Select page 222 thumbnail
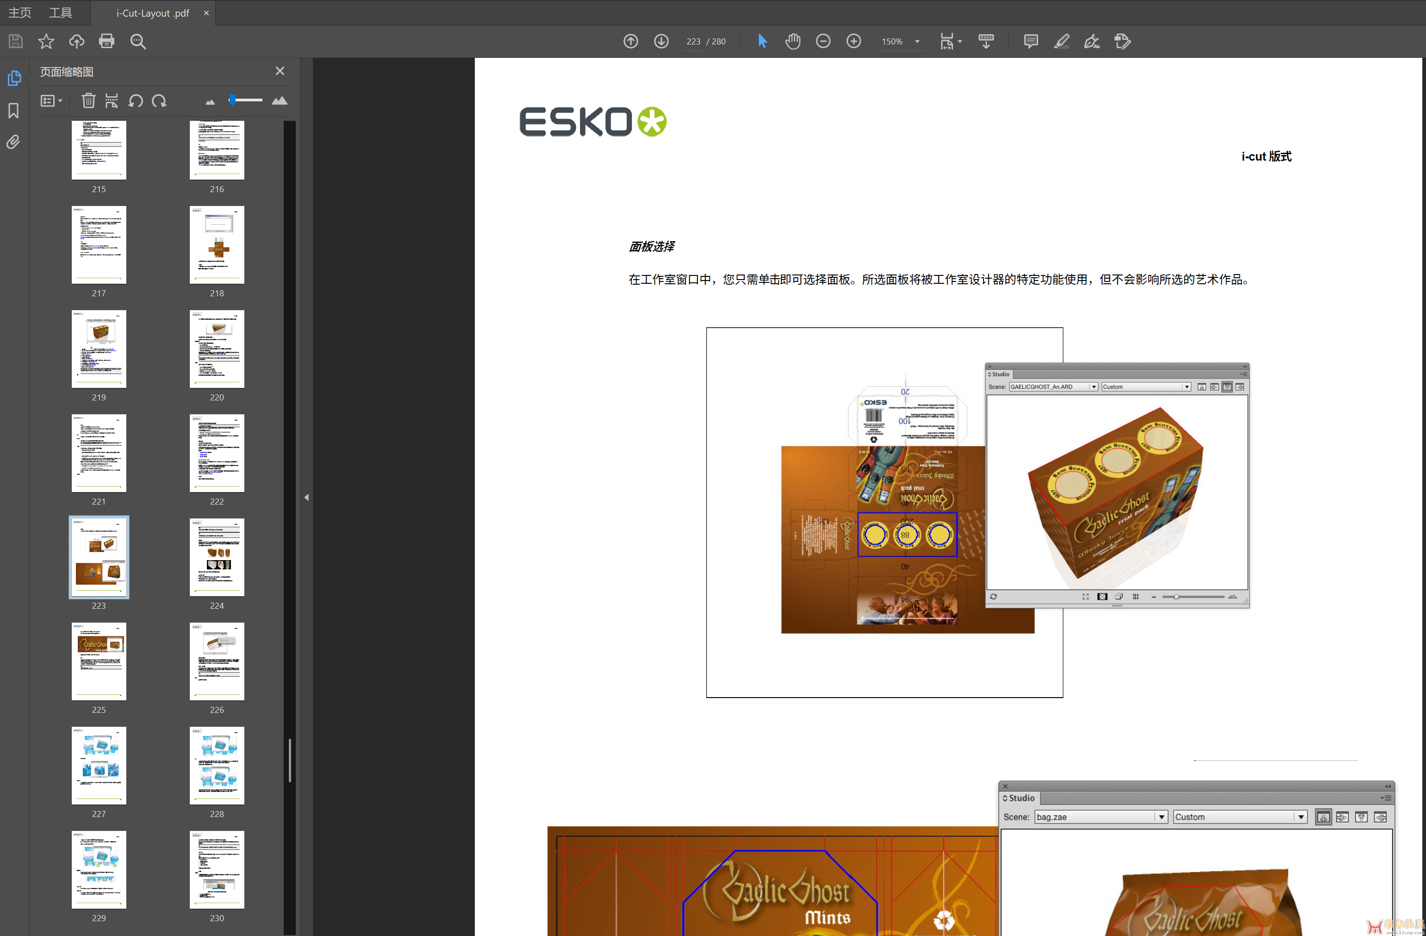Image resolution: width=1426 pixels, height=936 pixels. pyautogui.click(x=217, y=453)
